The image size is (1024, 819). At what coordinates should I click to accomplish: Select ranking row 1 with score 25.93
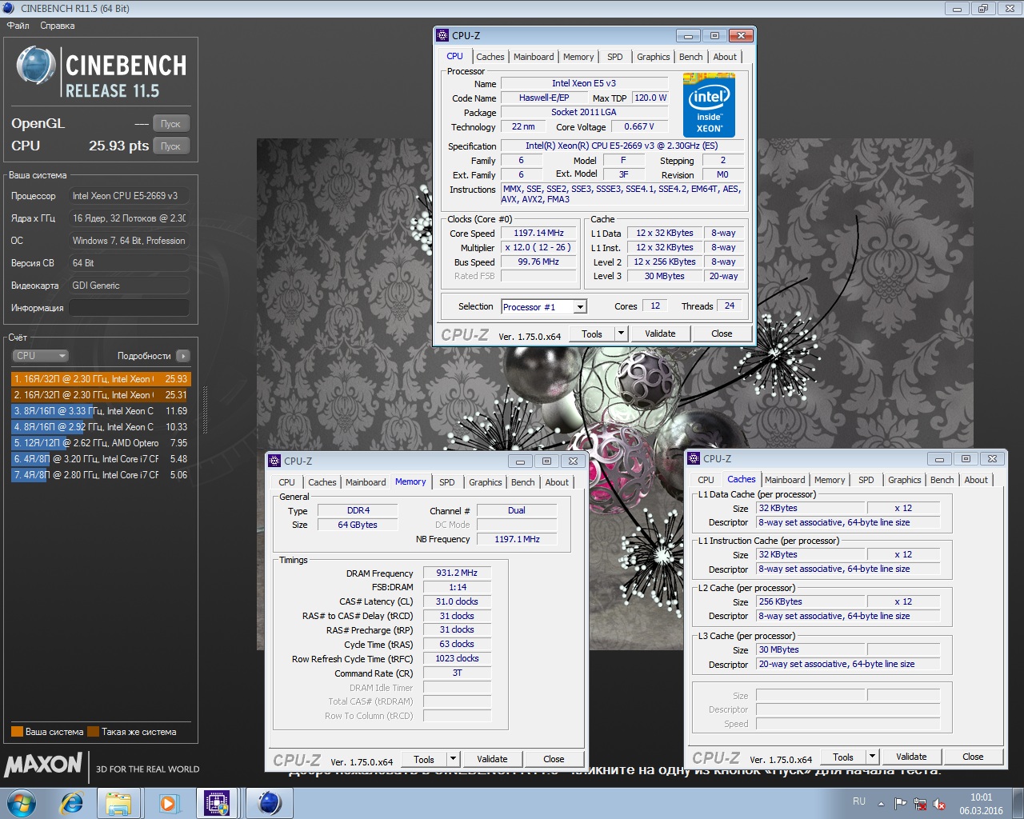(101, 379)
